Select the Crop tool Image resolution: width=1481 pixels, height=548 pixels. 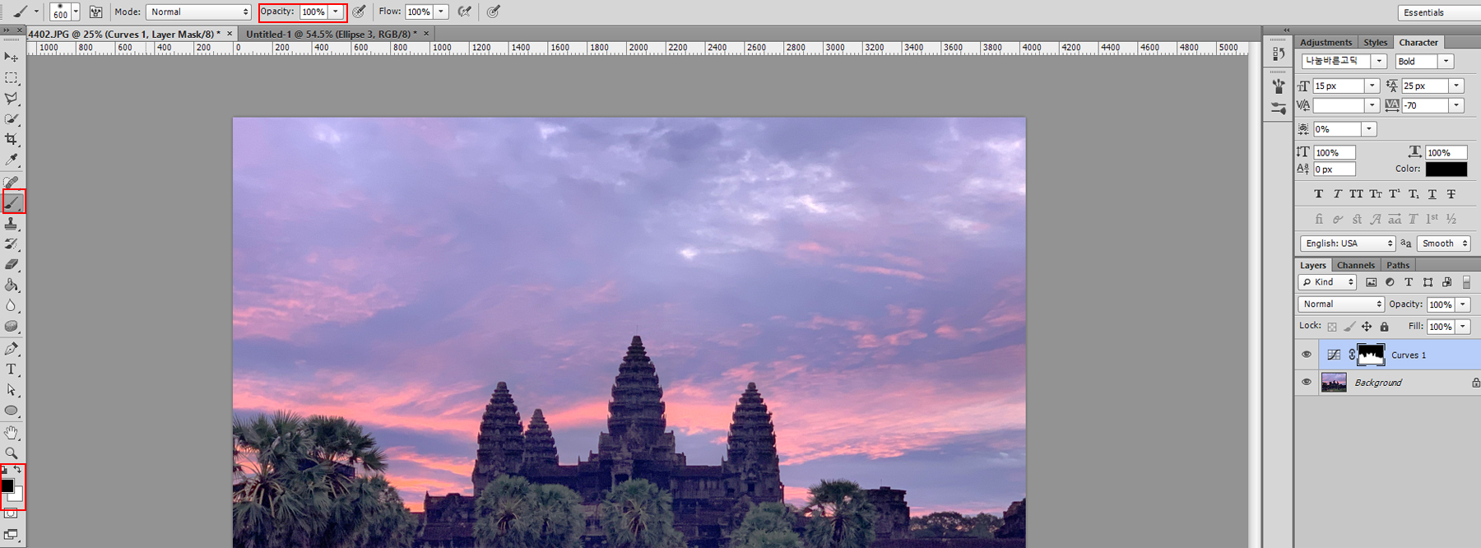[12, 140]
